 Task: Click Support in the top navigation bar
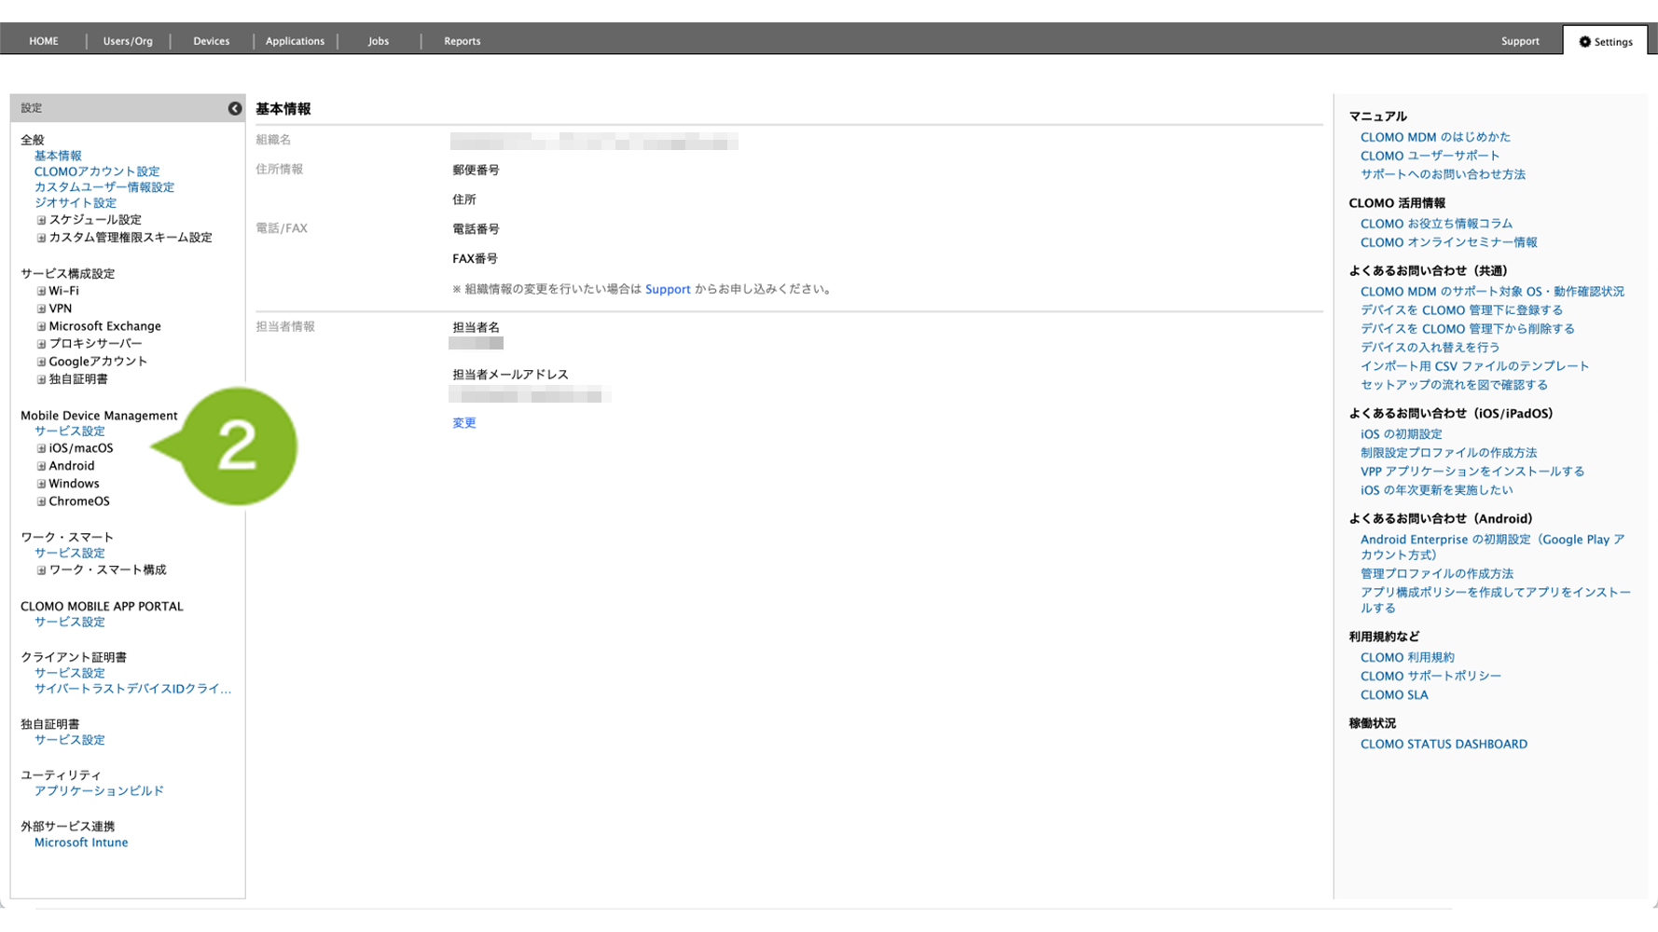tap(1519, 41)
